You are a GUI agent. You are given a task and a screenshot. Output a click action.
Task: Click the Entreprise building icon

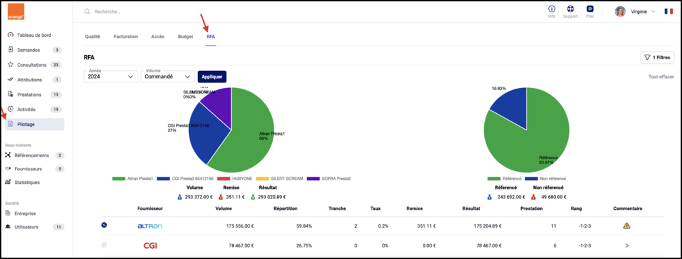pyautogui.click(x=8, y=213)
